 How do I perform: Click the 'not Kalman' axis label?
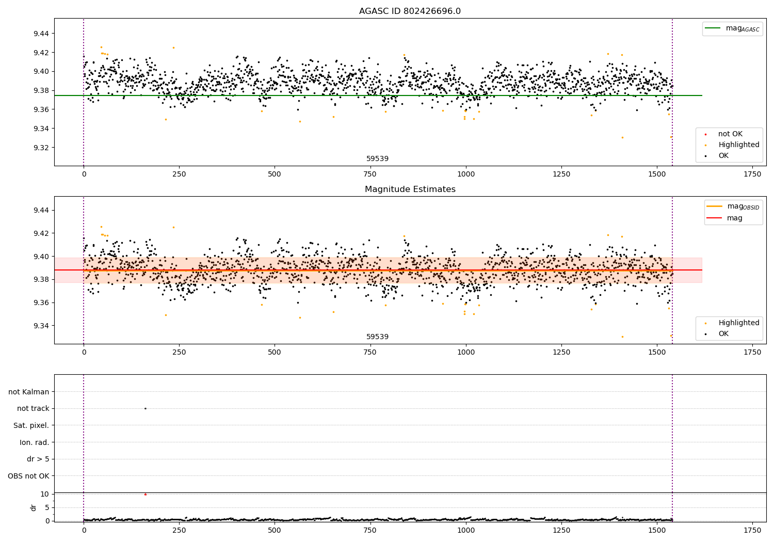29,392
